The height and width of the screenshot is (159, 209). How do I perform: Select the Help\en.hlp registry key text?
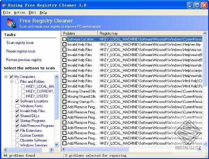150,44
